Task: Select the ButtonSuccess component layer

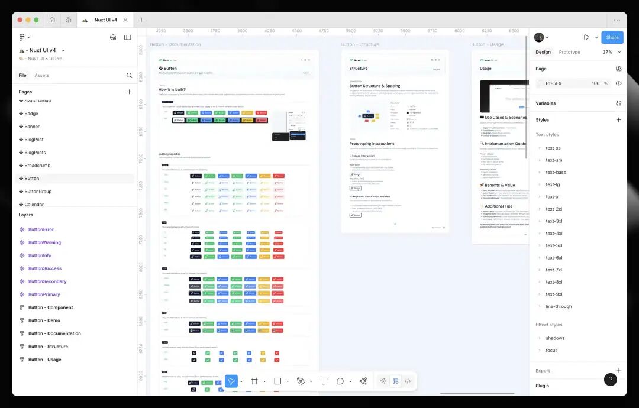Action: tap(45, 268)
